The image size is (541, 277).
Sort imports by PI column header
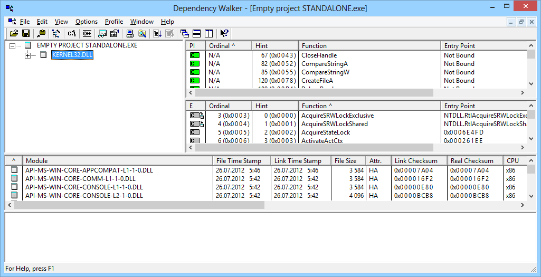pos(196,45)
